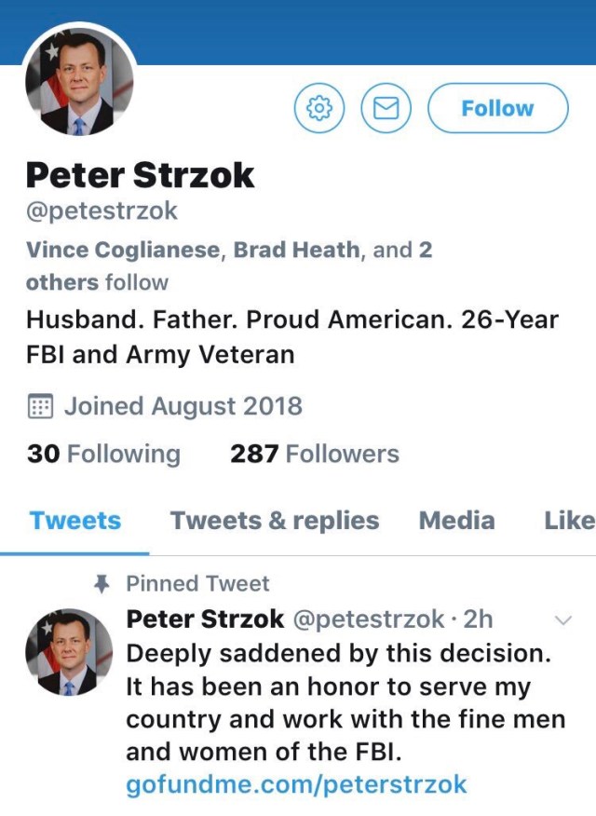Open the 2h timestamp on pinned tweet

tap(477, 619)
